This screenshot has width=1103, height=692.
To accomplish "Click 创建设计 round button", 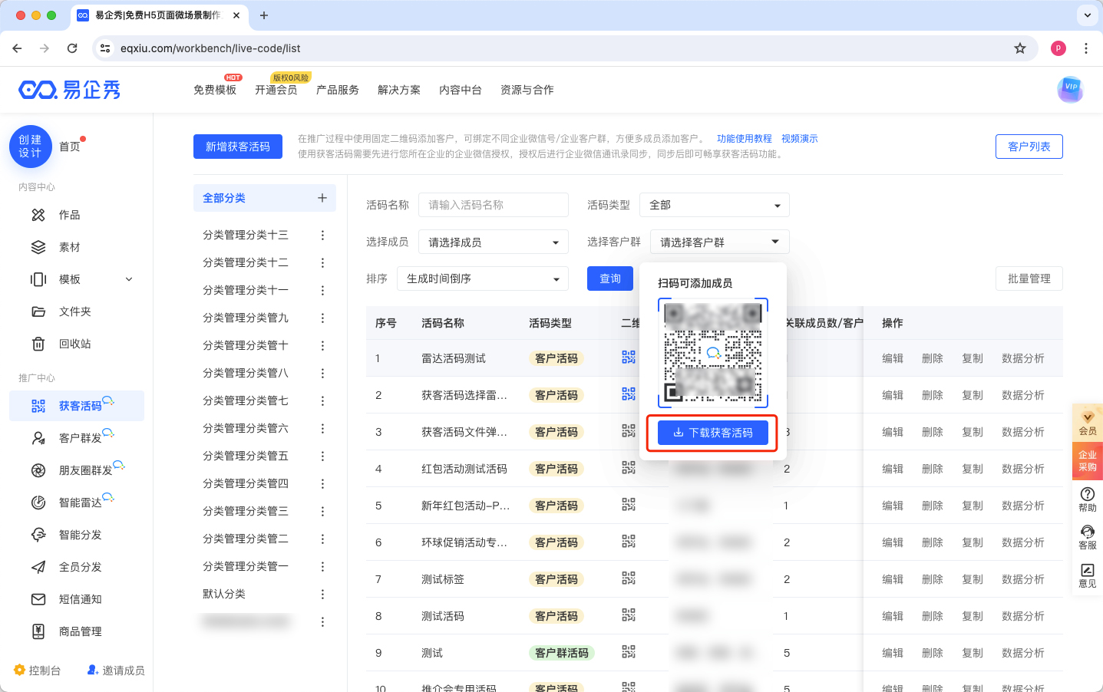I will [31, 147].
